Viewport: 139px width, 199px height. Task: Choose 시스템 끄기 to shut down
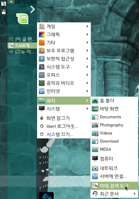click(x=64, y=134)
